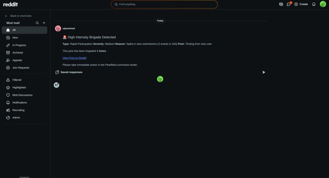The width and height of the screenshot is (329, 178).
Task: Click the Filtered warning triangle icon
Action: 8,80
